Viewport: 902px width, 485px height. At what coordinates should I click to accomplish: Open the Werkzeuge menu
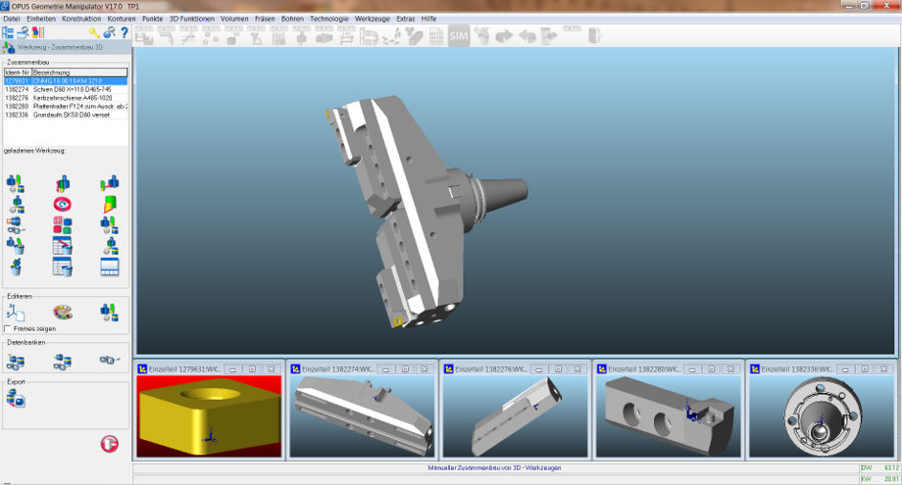click(x=372, y=19)
